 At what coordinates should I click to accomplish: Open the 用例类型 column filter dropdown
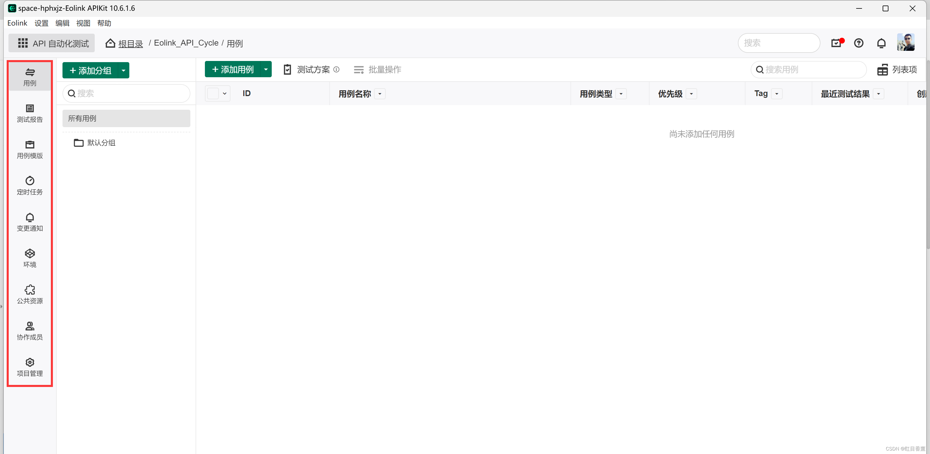click(621, 94)
